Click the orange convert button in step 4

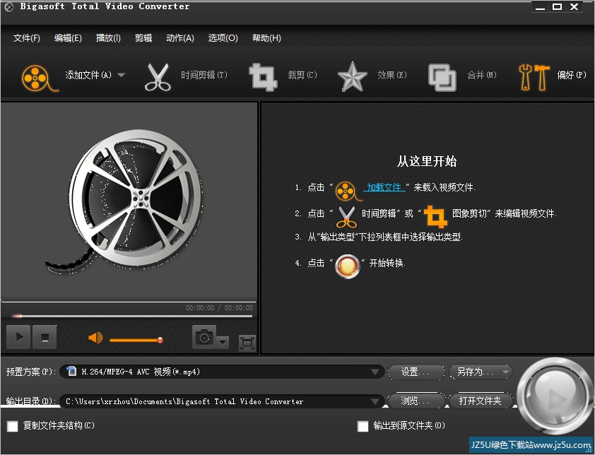[347, 266]
